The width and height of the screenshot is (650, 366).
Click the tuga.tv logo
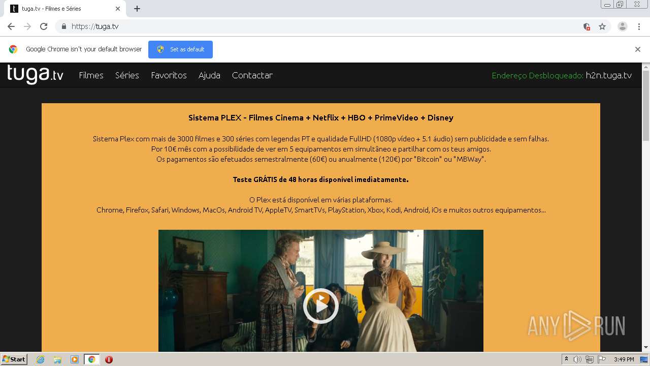tap(35, 74)
